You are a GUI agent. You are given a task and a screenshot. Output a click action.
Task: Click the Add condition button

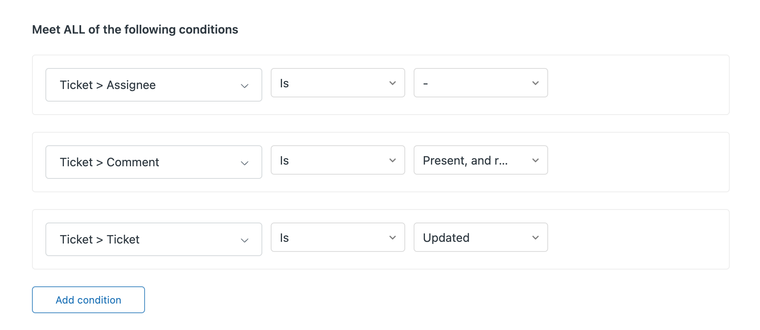click(x=88, y=300)
